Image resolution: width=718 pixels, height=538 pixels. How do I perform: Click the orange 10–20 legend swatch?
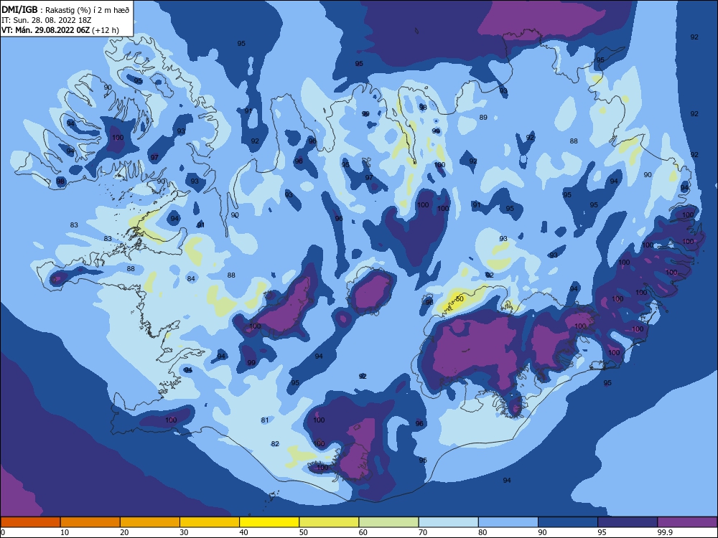90,522
